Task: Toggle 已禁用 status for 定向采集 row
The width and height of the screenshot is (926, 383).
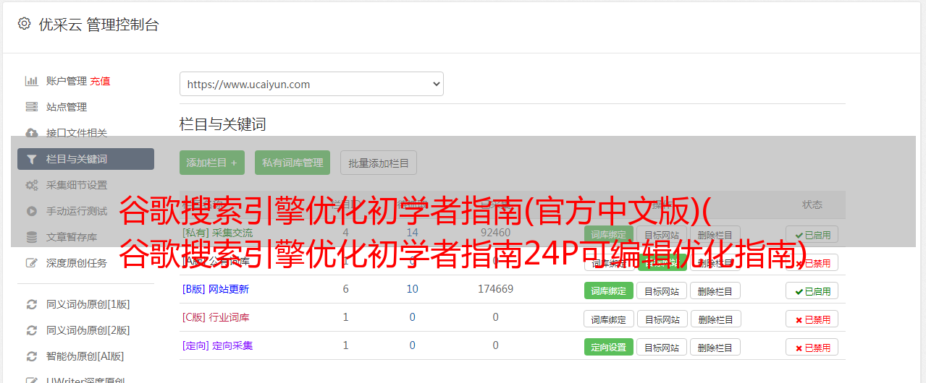Action: (x=812, y=347)
